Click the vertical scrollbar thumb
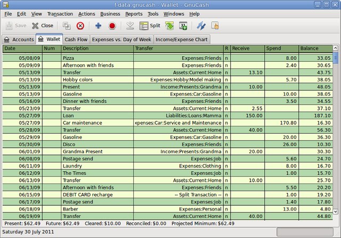The image size is (341, 238). [335, 58]
